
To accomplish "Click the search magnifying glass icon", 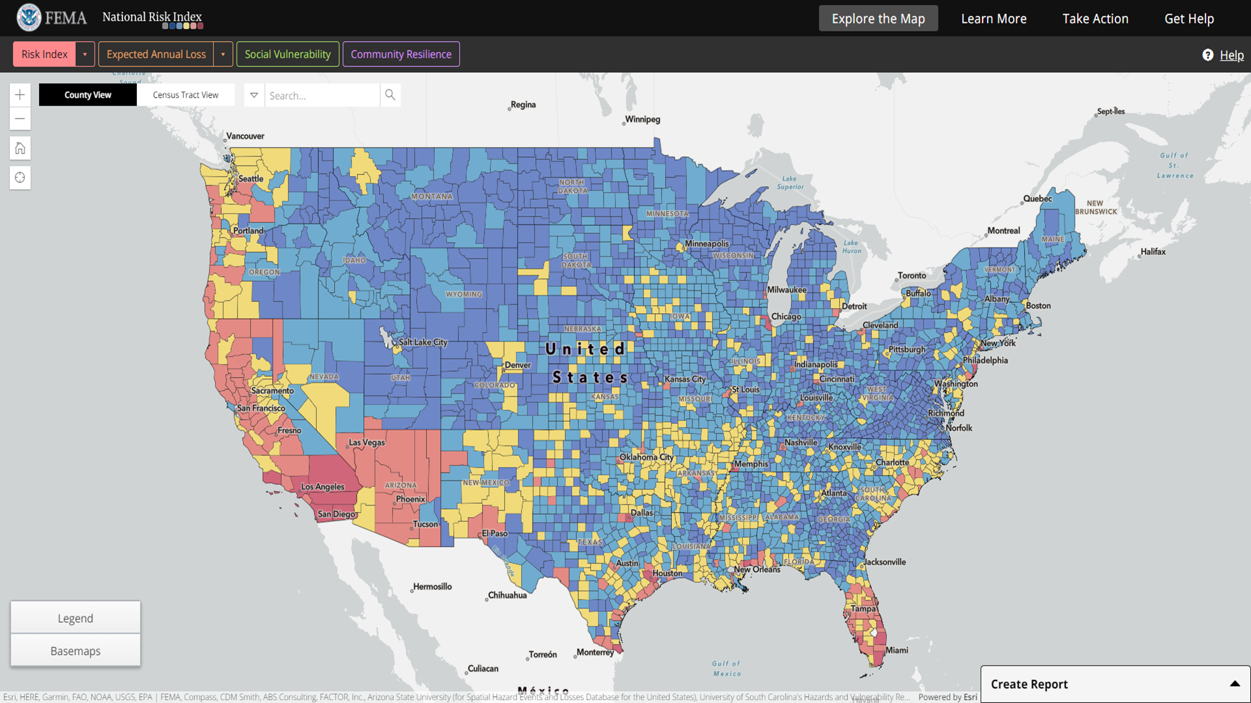I will (x=390, y=95).
